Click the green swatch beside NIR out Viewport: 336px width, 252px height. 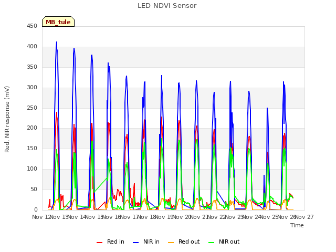[x=211, y=243]
